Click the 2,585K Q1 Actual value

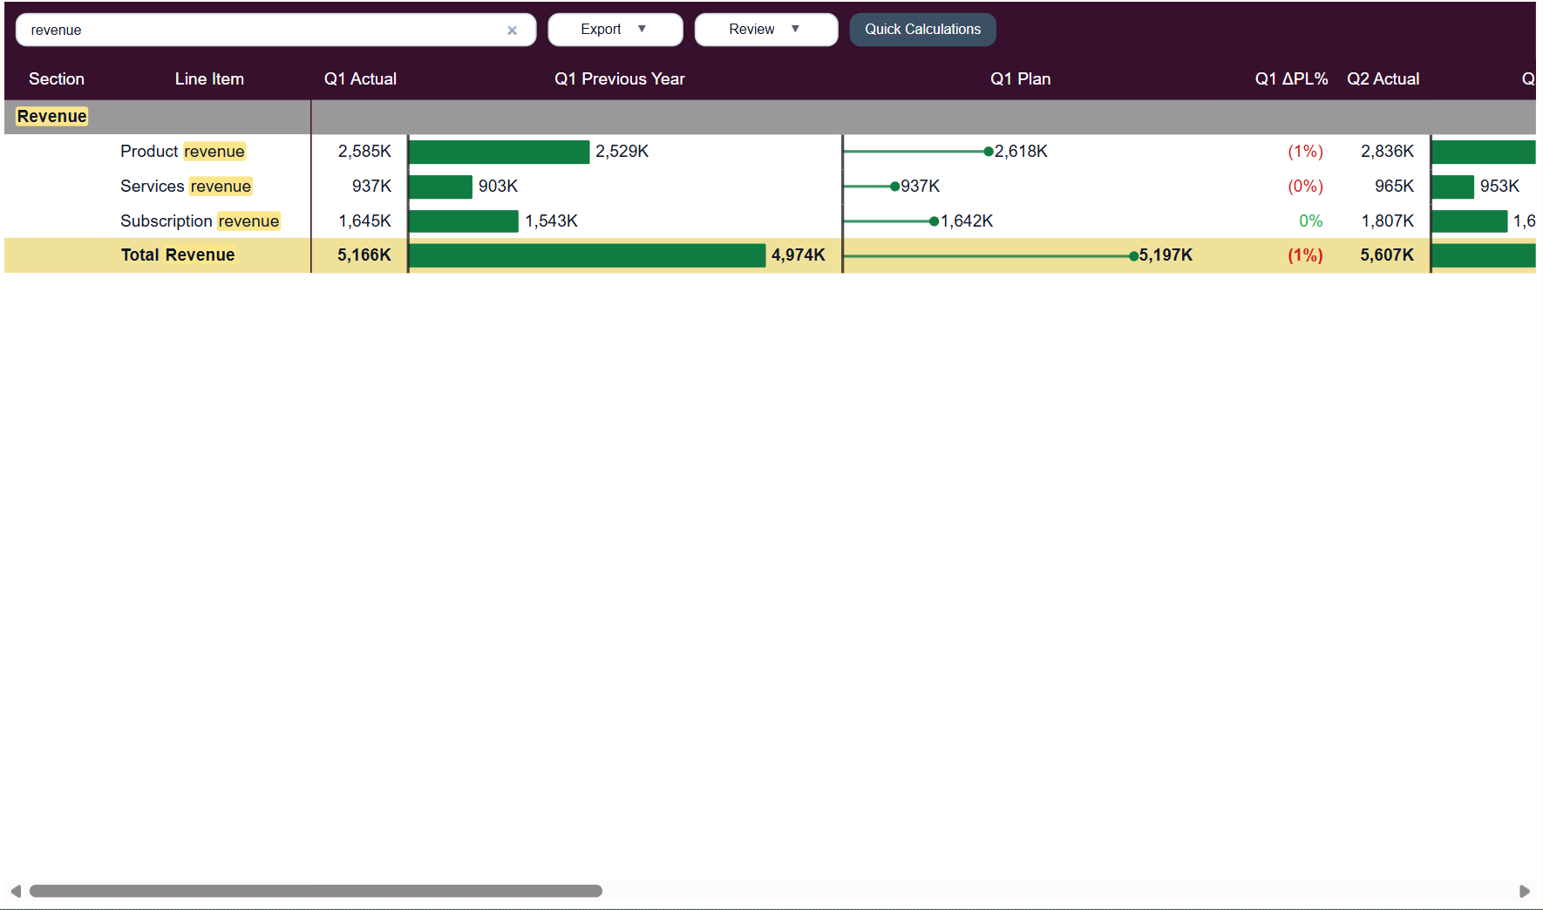364,152
